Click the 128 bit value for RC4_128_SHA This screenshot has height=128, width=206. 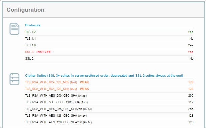191,89
